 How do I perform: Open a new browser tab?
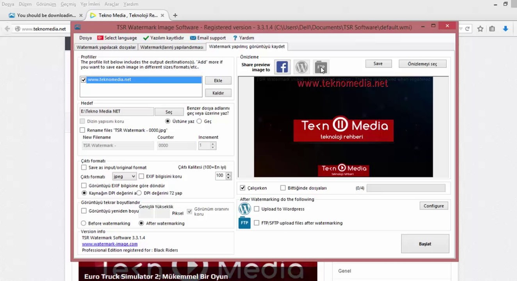point(175,16)
